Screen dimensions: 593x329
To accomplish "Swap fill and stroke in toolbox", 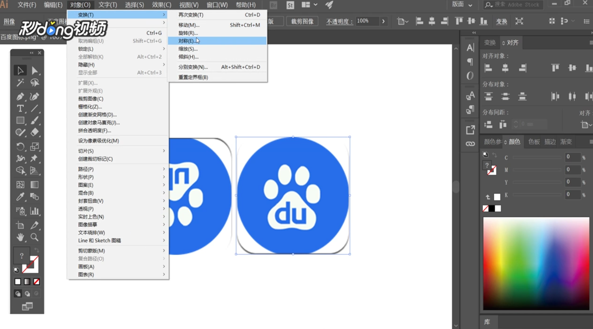I will (36, 250).
